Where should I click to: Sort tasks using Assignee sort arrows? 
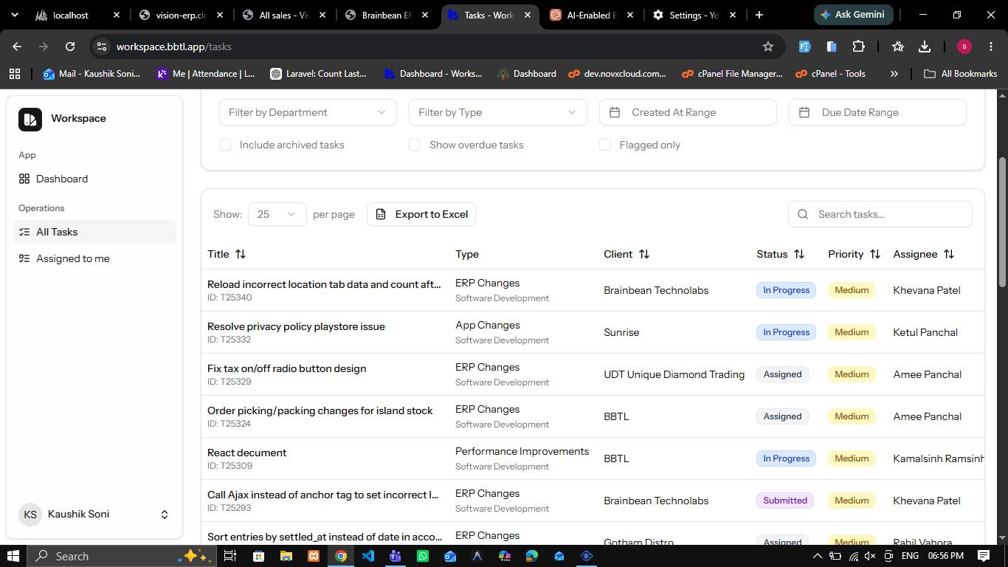pyautogui.click(x=949, y=254)
